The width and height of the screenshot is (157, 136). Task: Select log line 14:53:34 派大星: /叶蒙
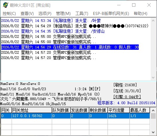click(x=51, y=21)
